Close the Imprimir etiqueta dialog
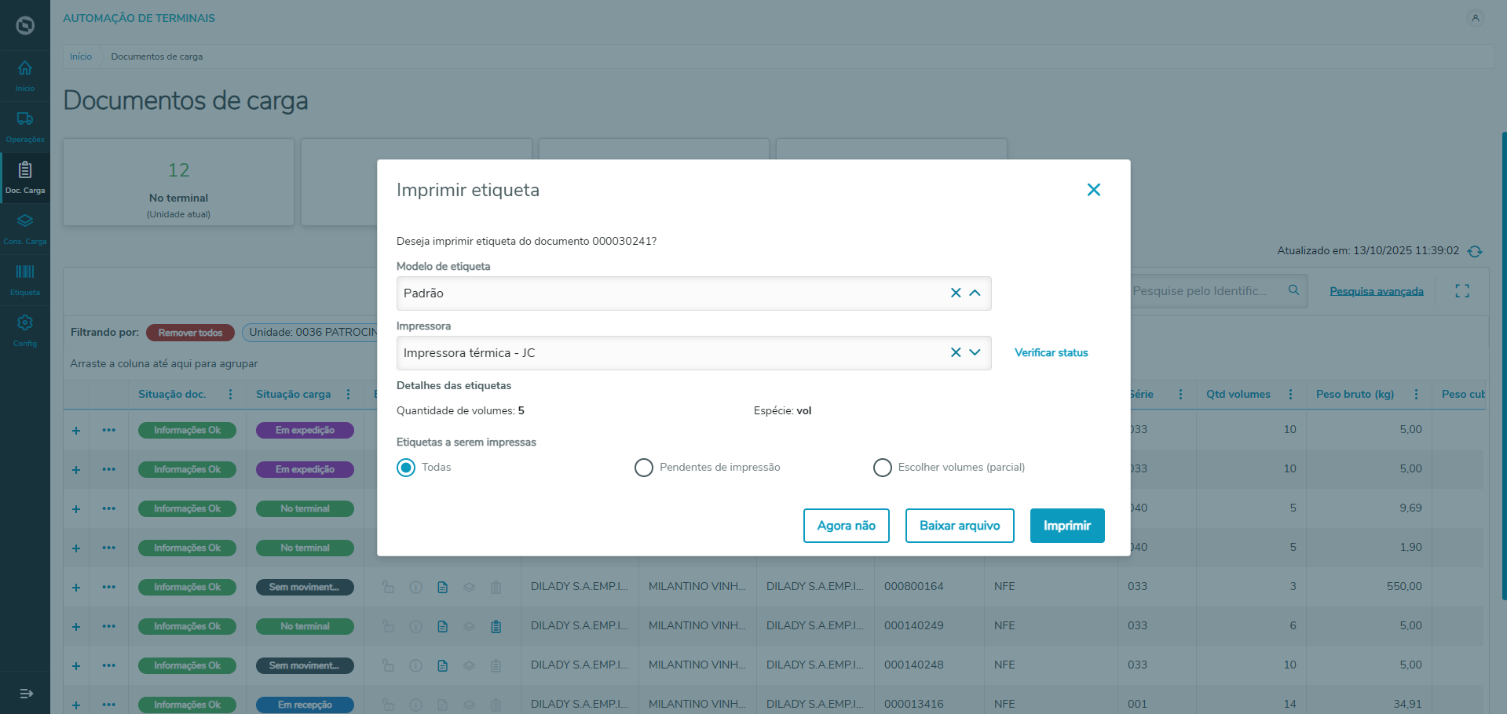The image size is (1507, 714). point(1093,190)
